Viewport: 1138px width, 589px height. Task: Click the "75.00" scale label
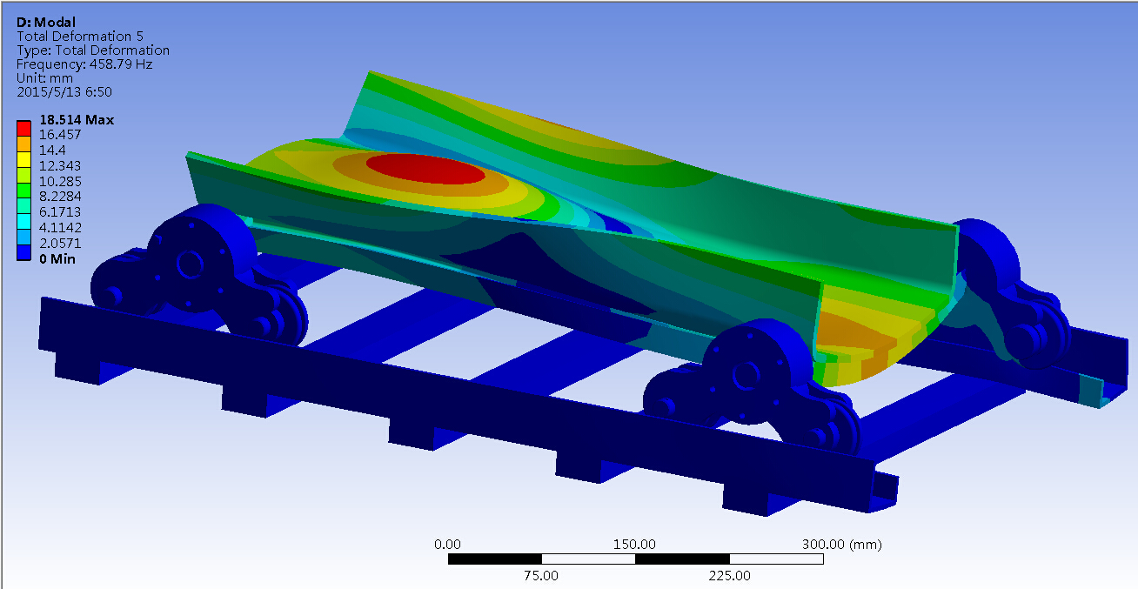click(x=541, y=575)
